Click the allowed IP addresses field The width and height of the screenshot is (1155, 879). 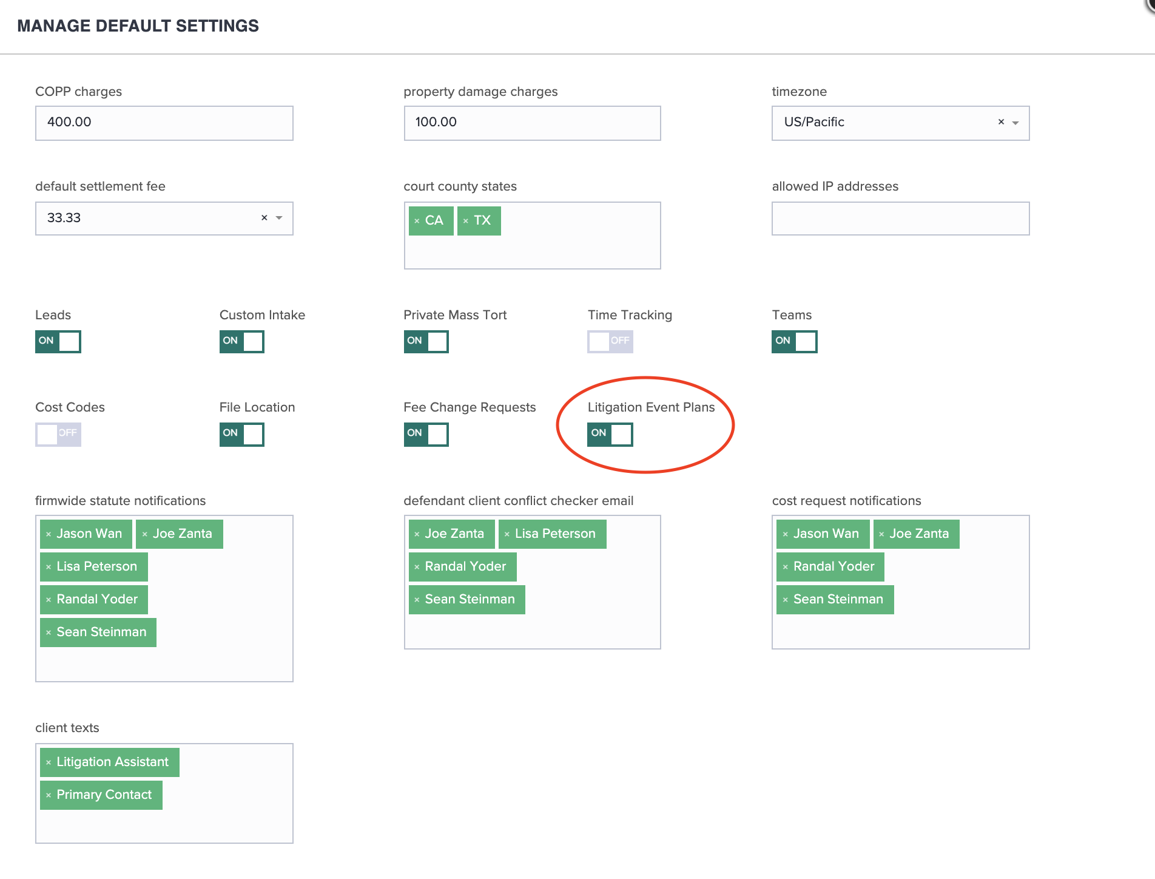pos(900,218)
